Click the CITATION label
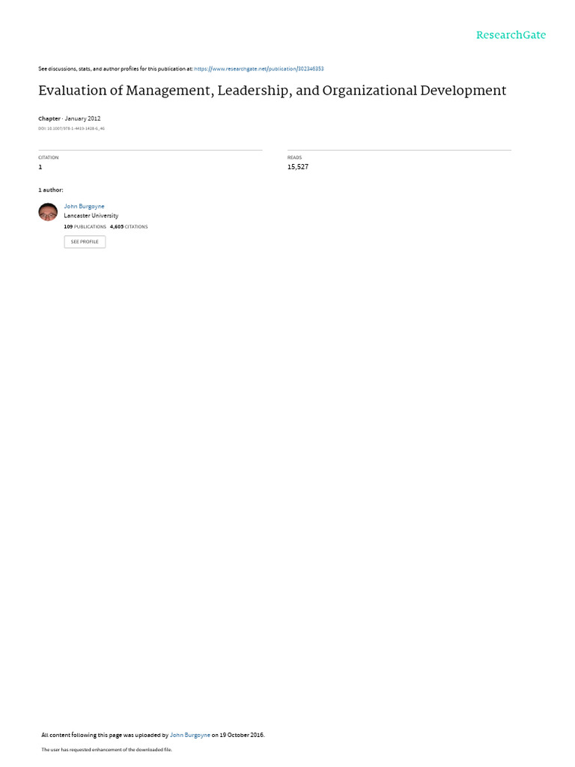The image size is (575, 767). (49, 157)
